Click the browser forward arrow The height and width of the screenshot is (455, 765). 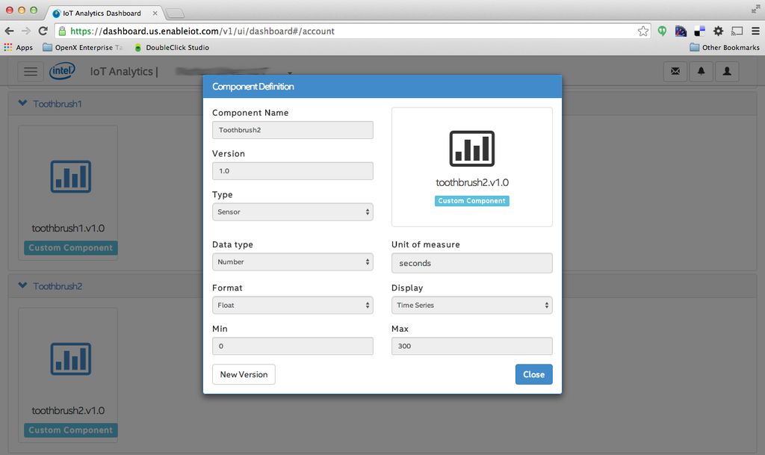(26, 31)
